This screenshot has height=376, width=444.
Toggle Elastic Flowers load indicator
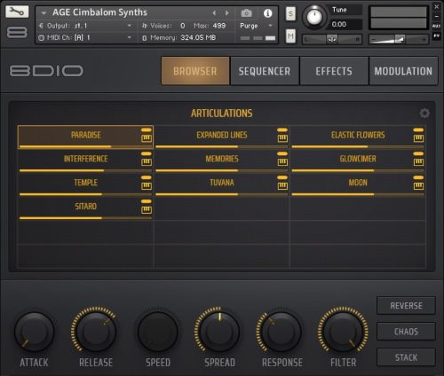click(418, 129)
